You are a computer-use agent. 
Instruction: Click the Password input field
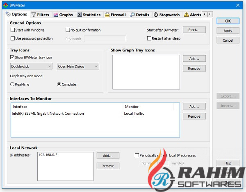[x=105, y=39]
